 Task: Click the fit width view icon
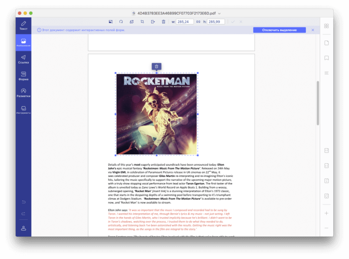(x=326, y=166)
